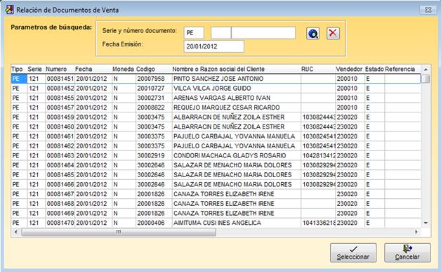Viewport: 441px width, 272px height.
Task: Select row REQUEJO MARQUEZ CESAR RICARDO
Action: click(216, 108)
